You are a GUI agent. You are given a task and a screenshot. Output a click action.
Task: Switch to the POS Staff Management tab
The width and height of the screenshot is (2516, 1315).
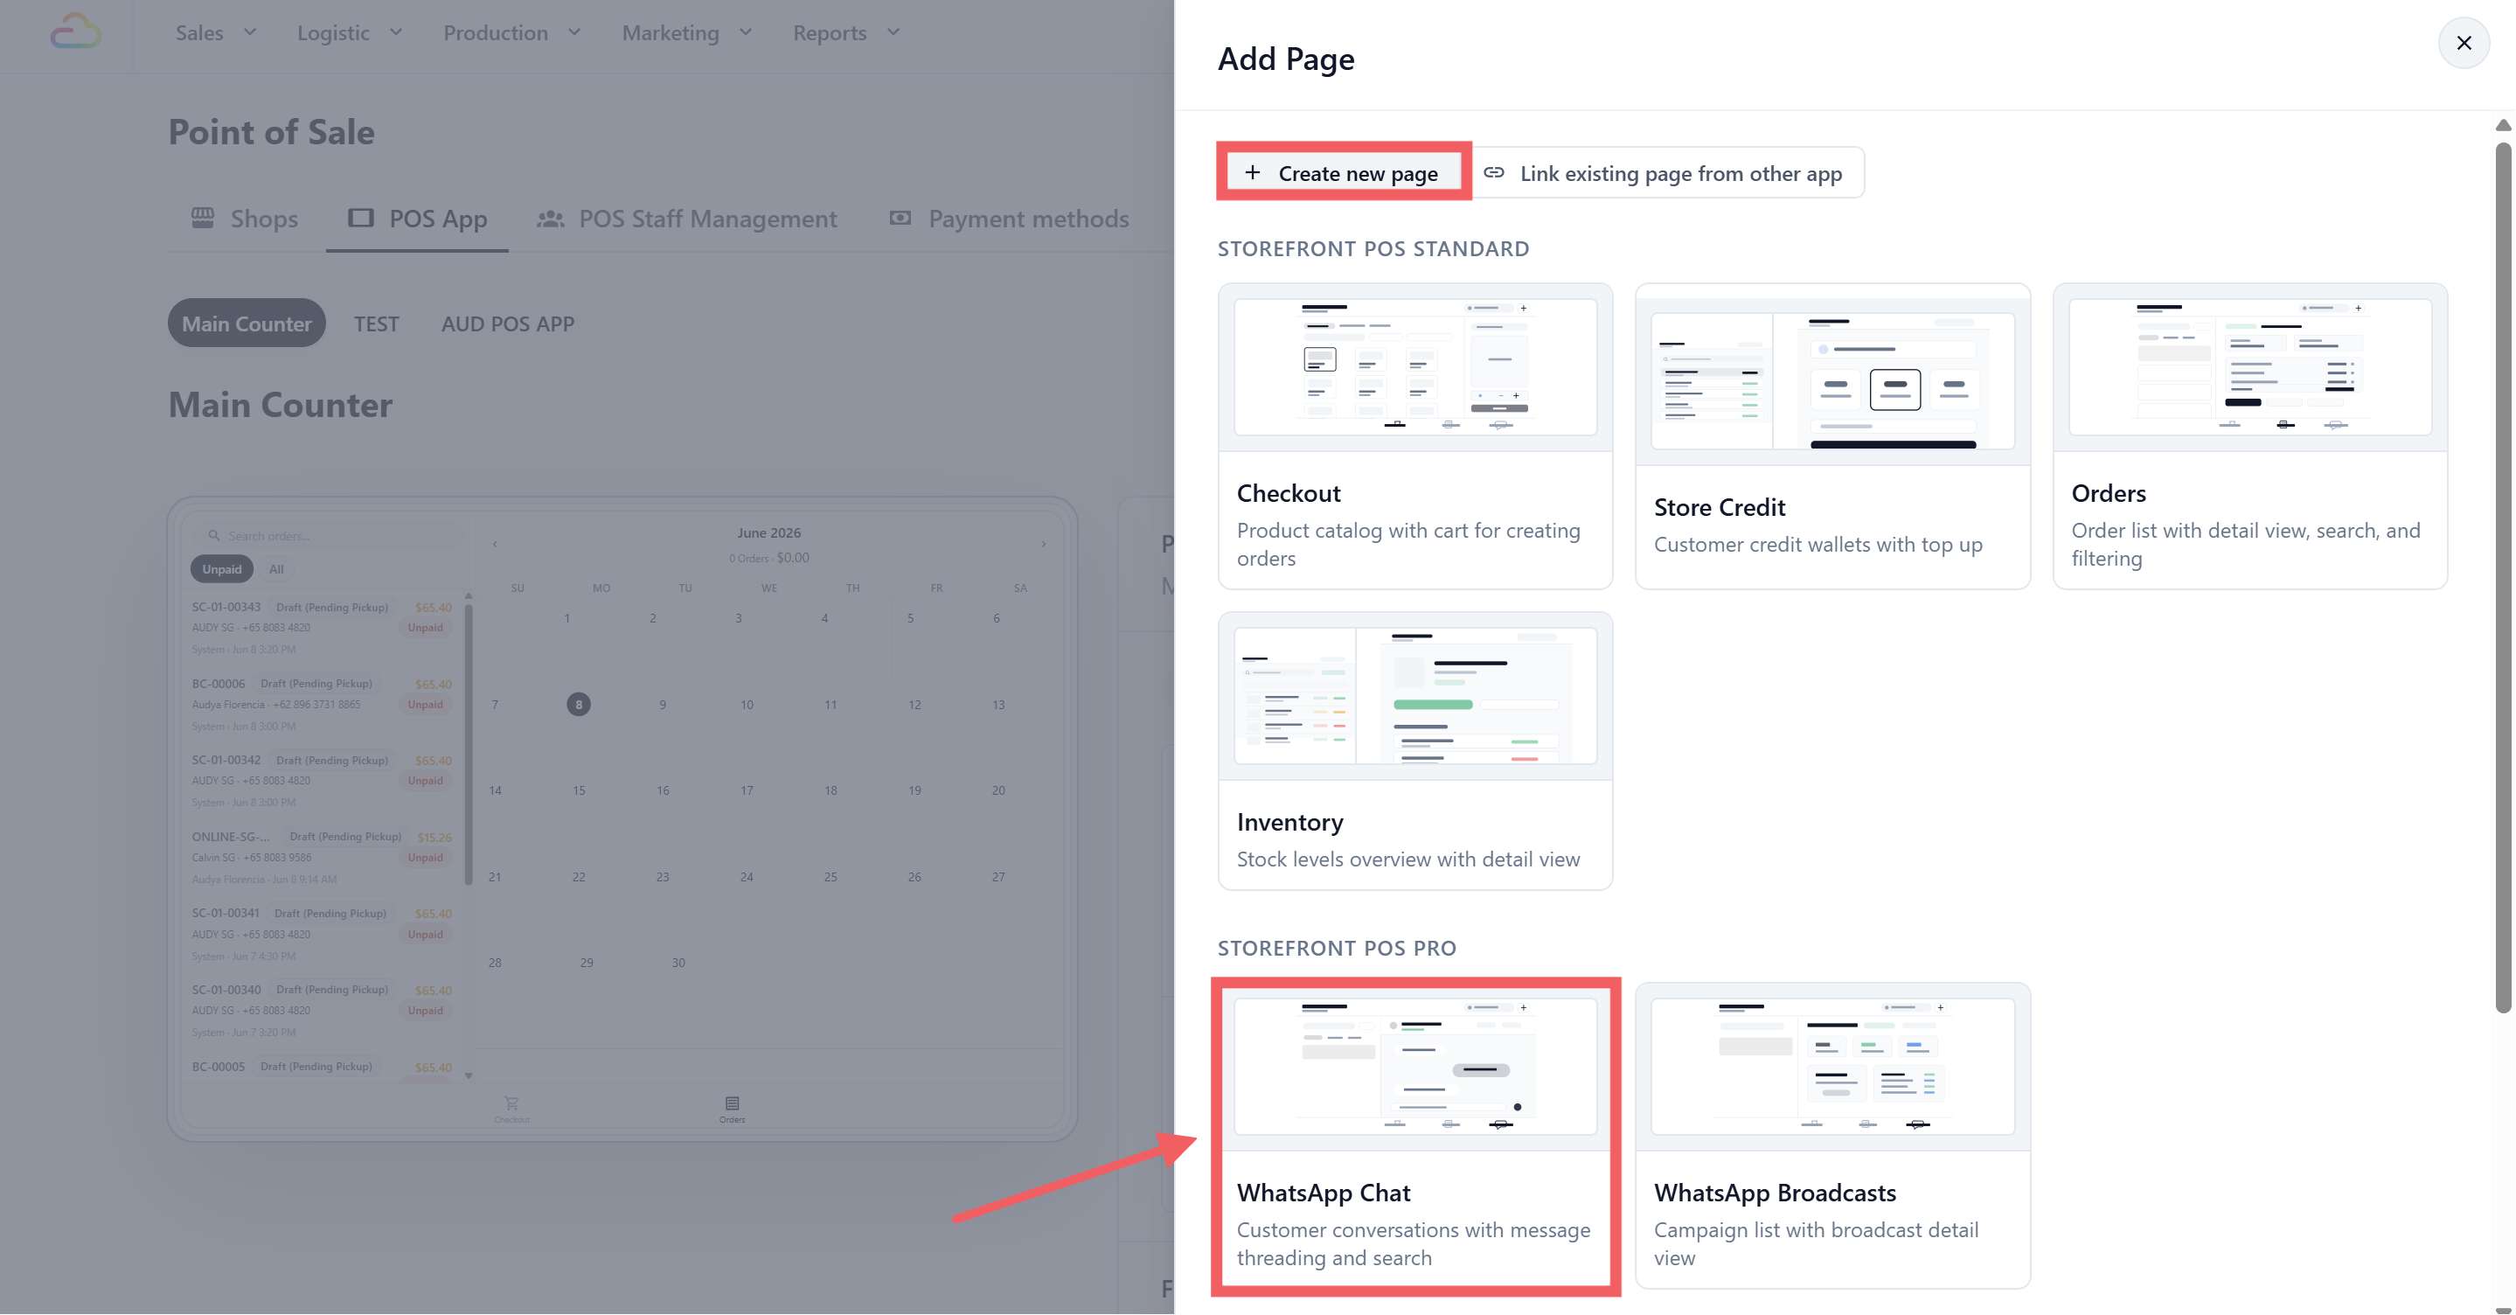coord(686,219)
